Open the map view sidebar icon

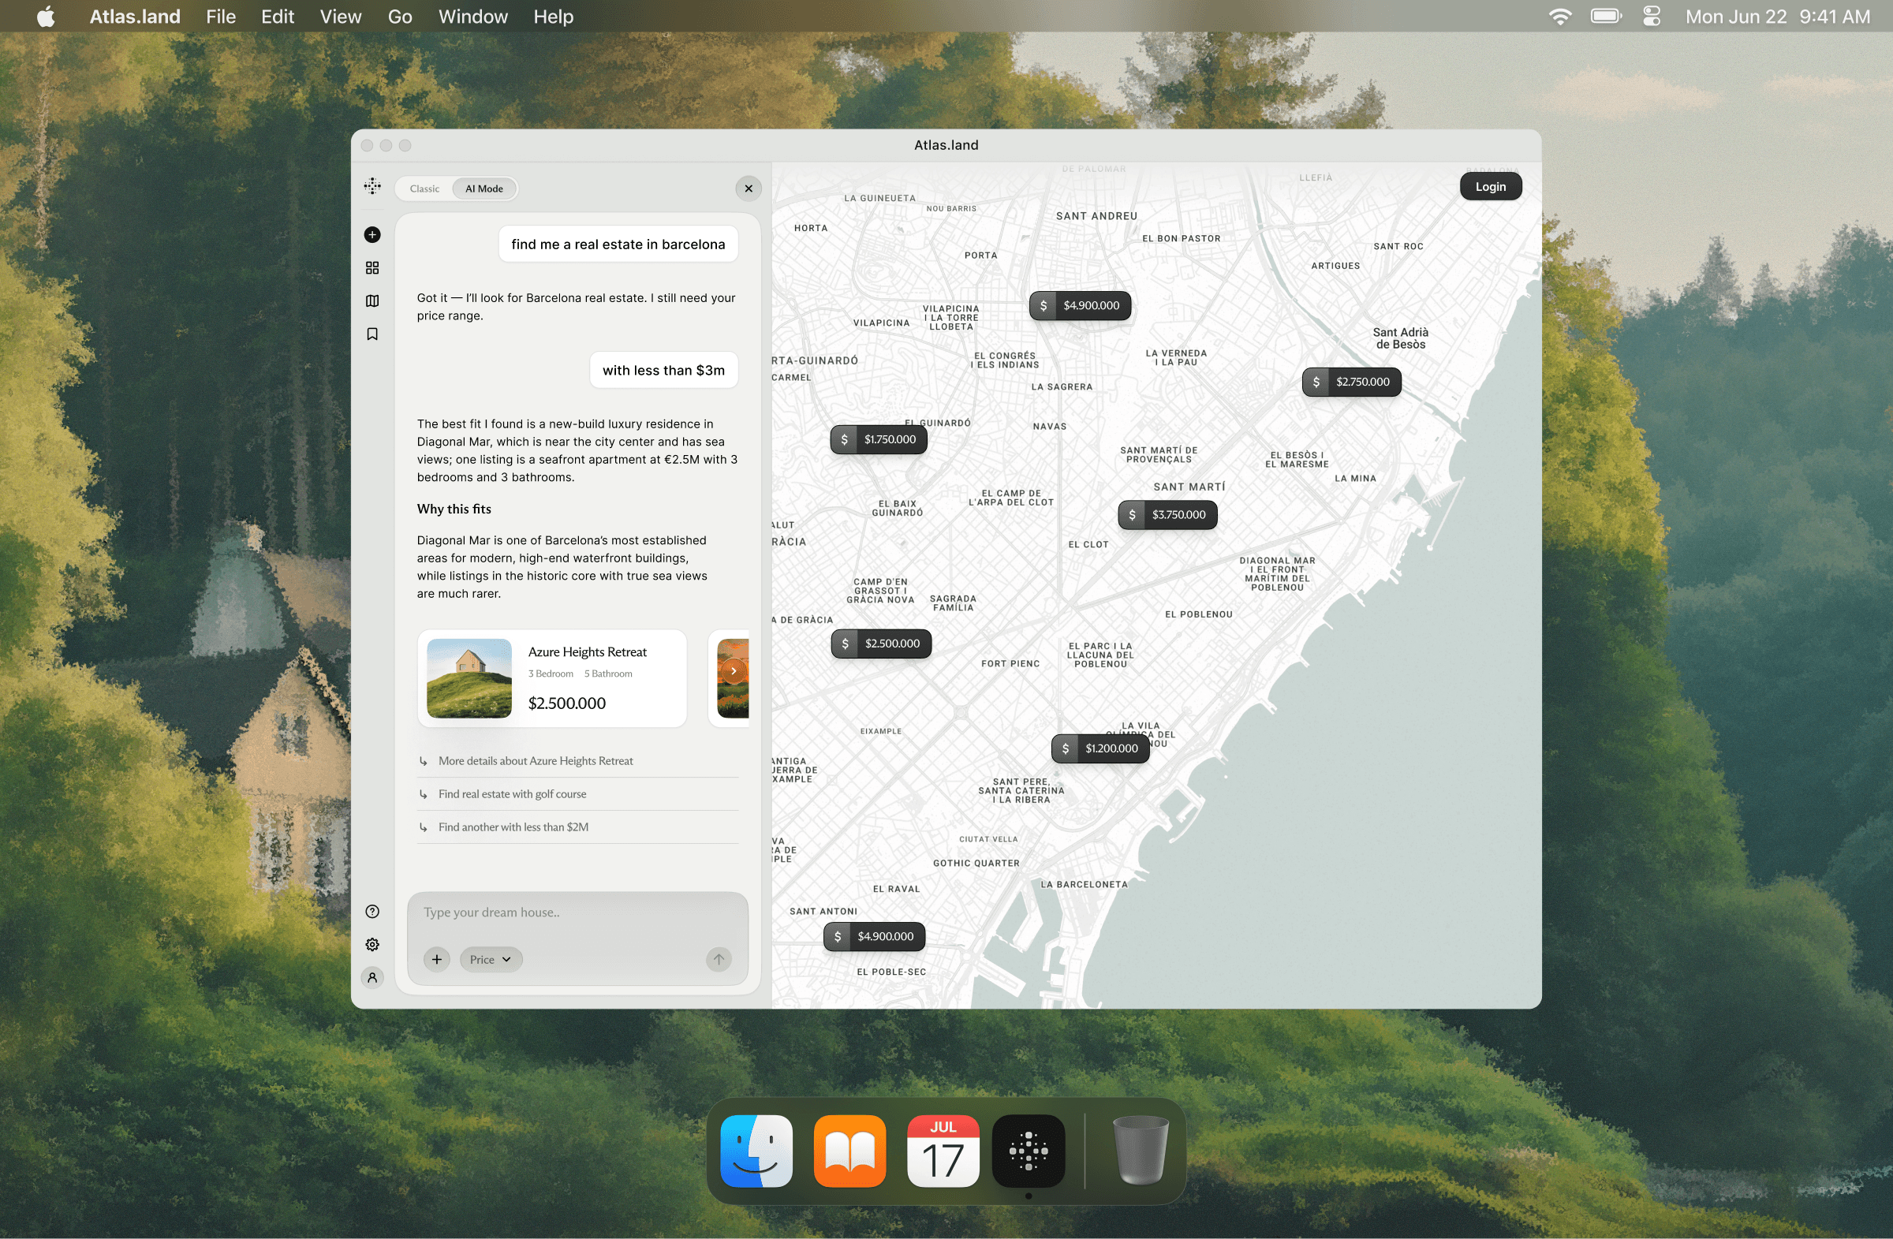(372, 300)
